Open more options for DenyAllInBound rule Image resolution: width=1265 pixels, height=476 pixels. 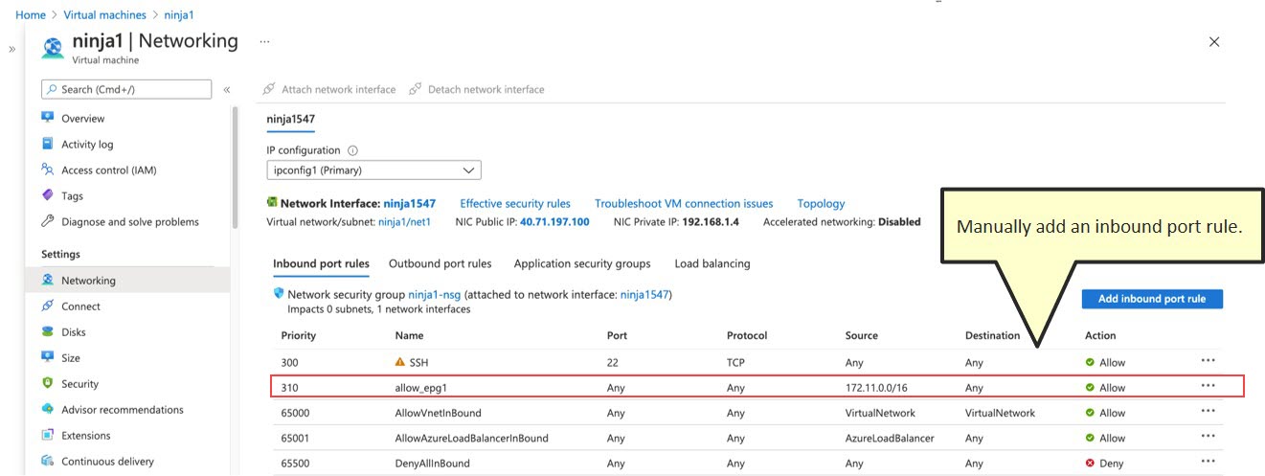click(x=1208, y=463)
